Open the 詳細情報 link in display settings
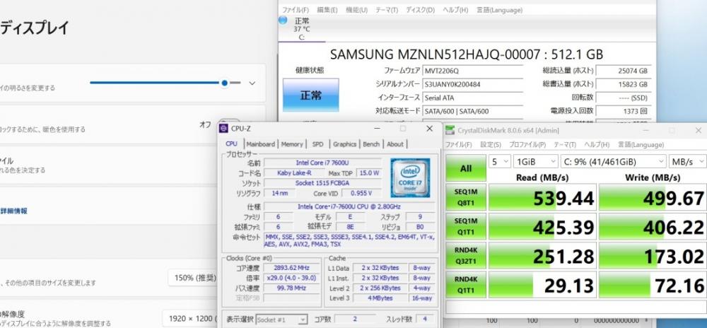707x328 pixels. pos(13,211)
